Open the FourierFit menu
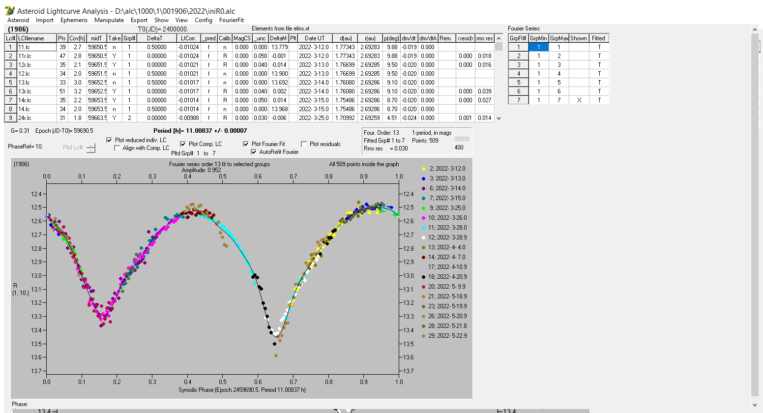 (232, 20)
